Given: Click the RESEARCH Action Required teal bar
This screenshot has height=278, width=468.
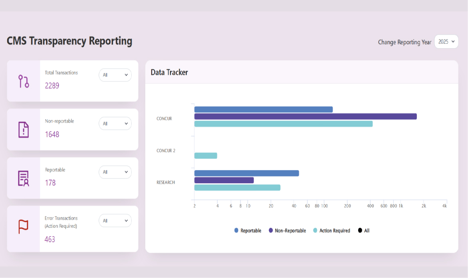Looking at the screenshot, I should click(x=237, y=188).
